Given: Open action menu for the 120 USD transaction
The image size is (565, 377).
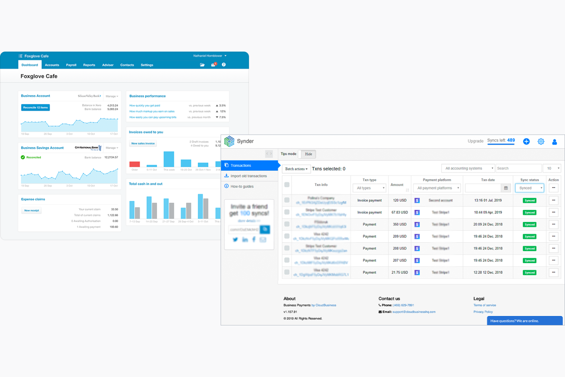Looking at the screenshot, I should tap(554, 200).
